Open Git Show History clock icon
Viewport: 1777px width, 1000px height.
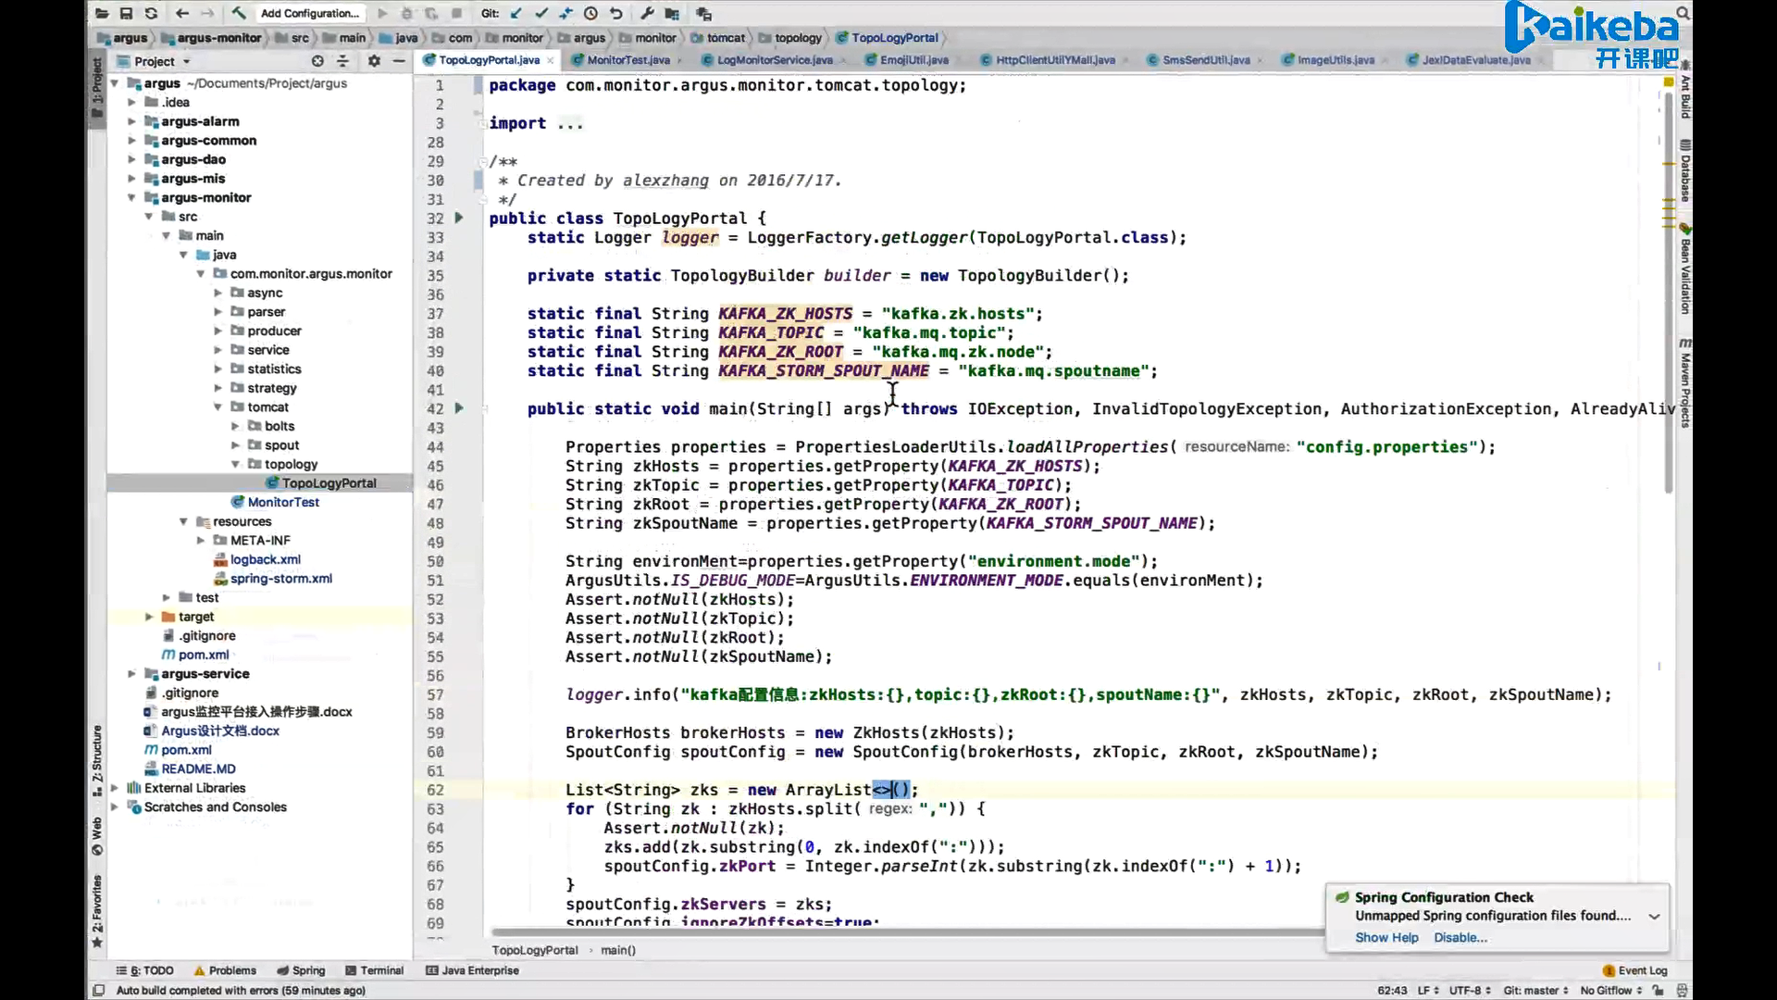click(x=590, y=13)
